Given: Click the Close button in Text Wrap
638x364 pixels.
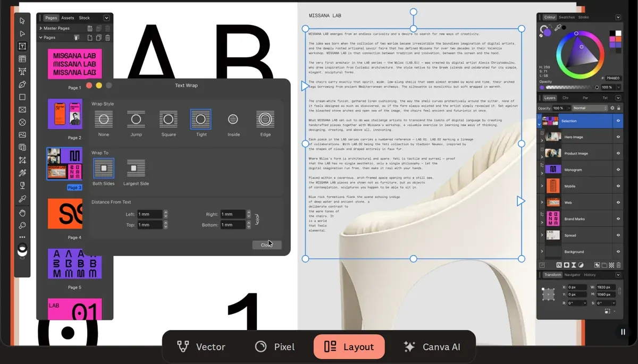Looking at the screenshot, I should pos(267,245).
